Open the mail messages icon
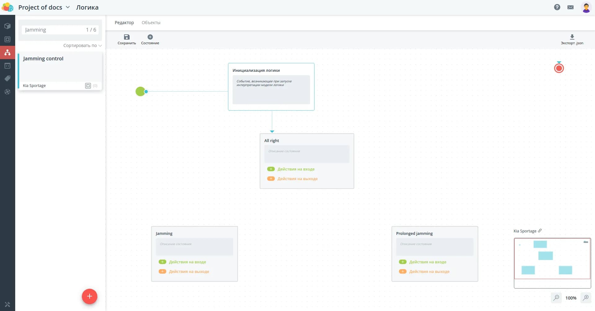This screenshot has height=311, width=595. [570, 7]
